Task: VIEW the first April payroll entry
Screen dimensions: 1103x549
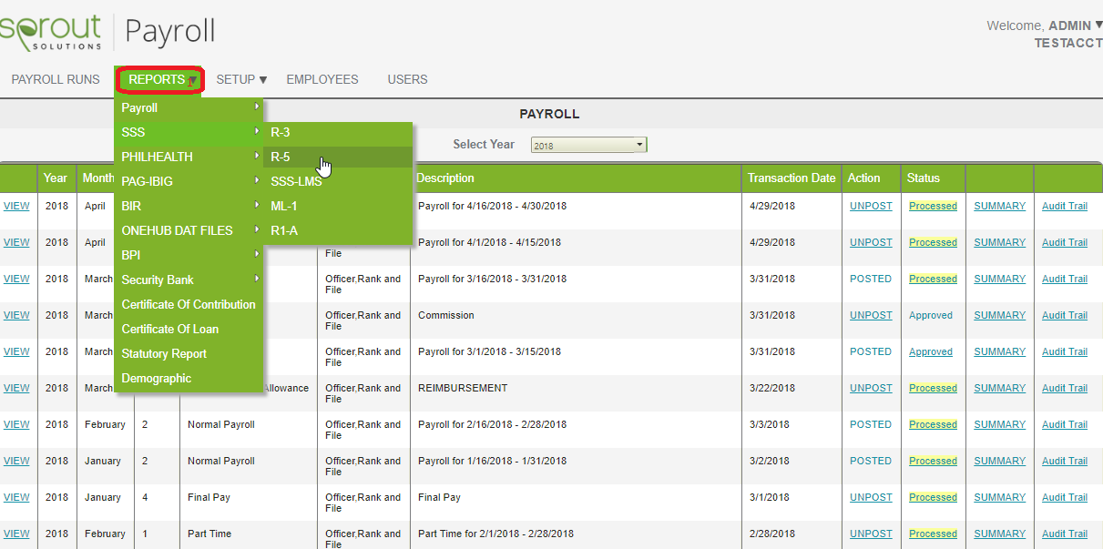Action: pyautogui.click(x=16, y=206)
